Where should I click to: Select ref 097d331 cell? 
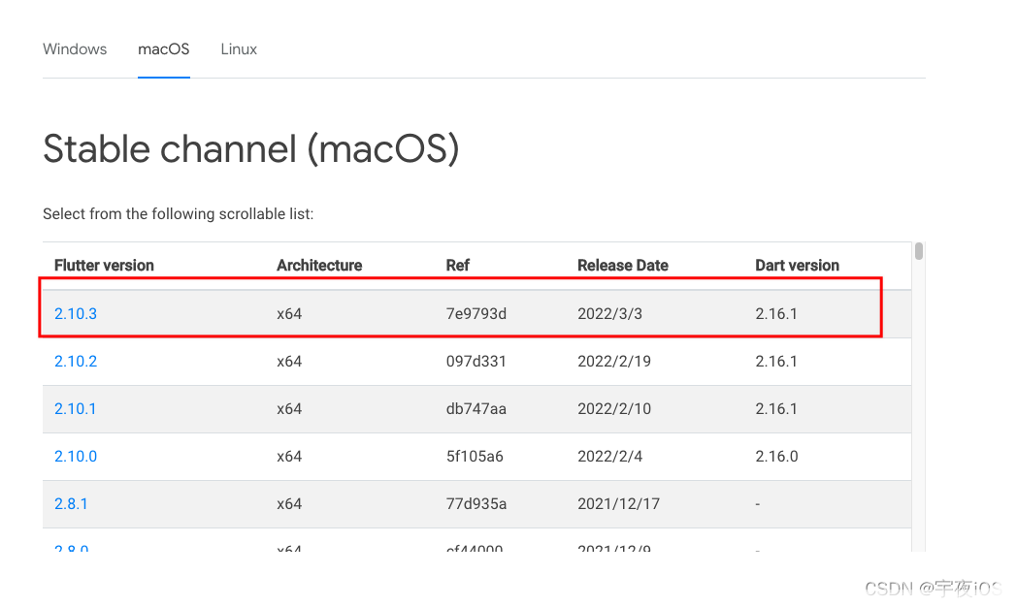click(x=476, y=362)
